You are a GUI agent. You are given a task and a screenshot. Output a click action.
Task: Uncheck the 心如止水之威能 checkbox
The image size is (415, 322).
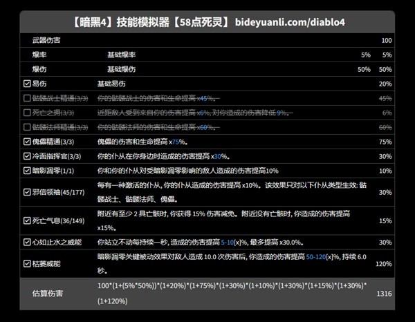coord(27,243)
